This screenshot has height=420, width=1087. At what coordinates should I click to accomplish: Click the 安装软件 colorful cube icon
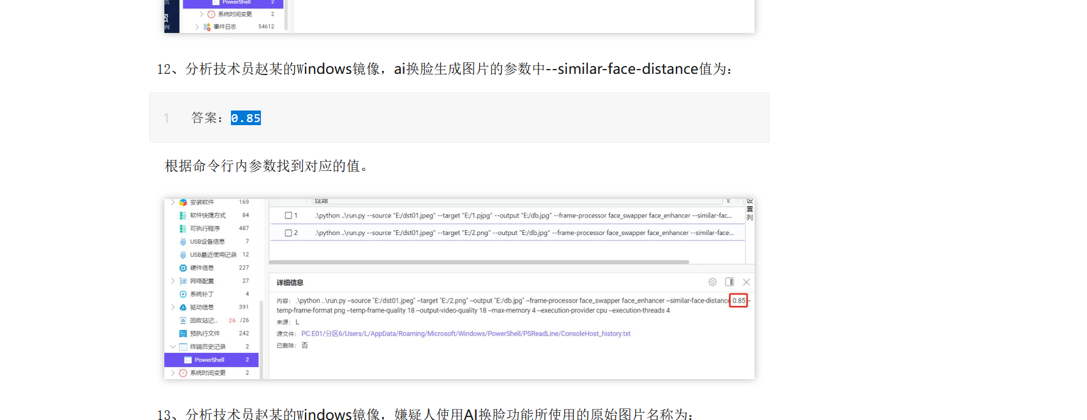tap(183, 202)
